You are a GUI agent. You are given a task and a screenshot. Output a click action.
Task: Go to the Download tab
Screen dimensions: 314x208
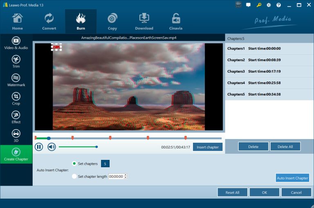[144, 21]
